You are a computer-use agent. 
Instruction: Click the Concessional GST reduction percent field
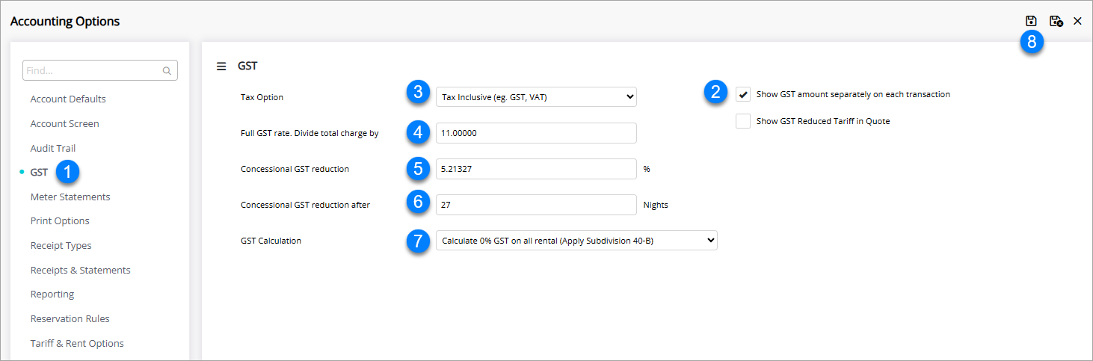coord(535,169)
